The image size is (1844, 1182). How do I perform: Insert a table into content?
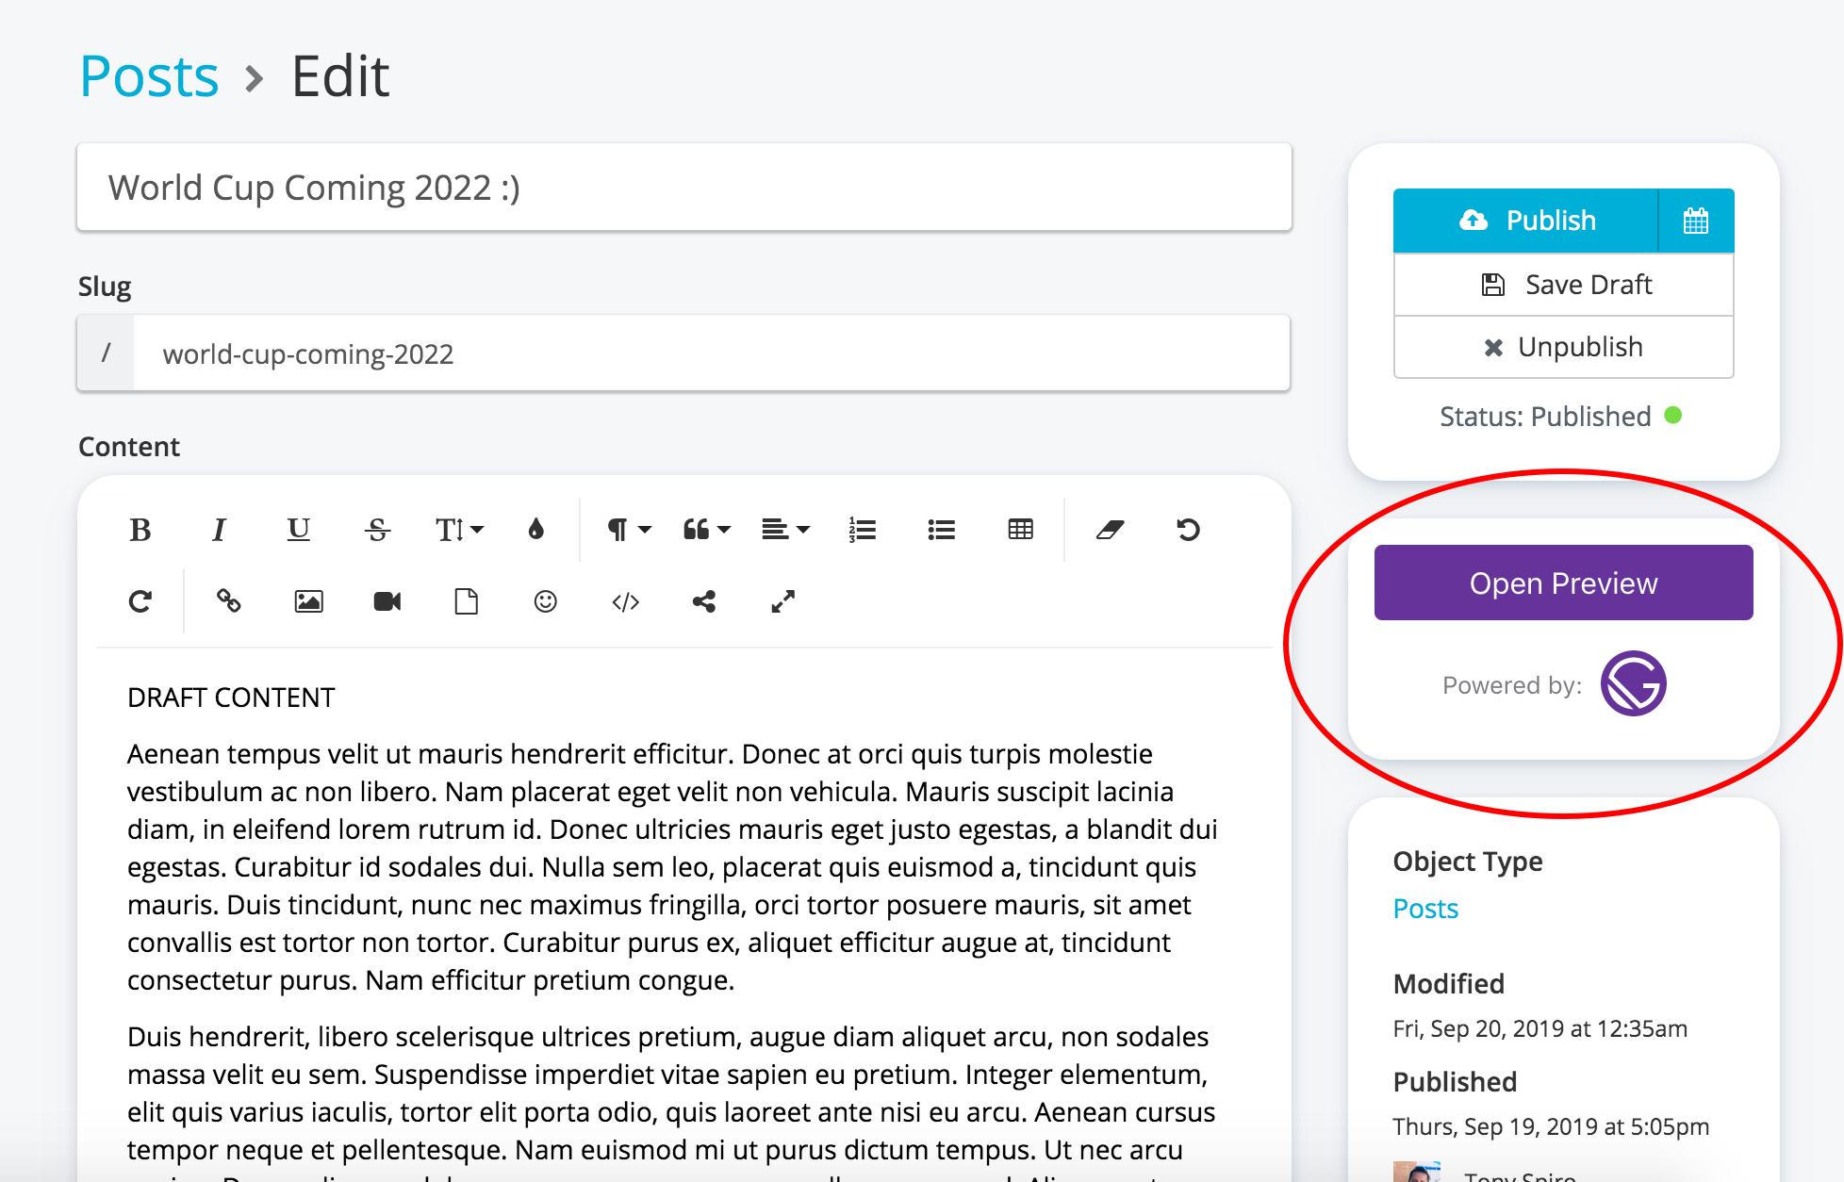[x=1020, y=530]
